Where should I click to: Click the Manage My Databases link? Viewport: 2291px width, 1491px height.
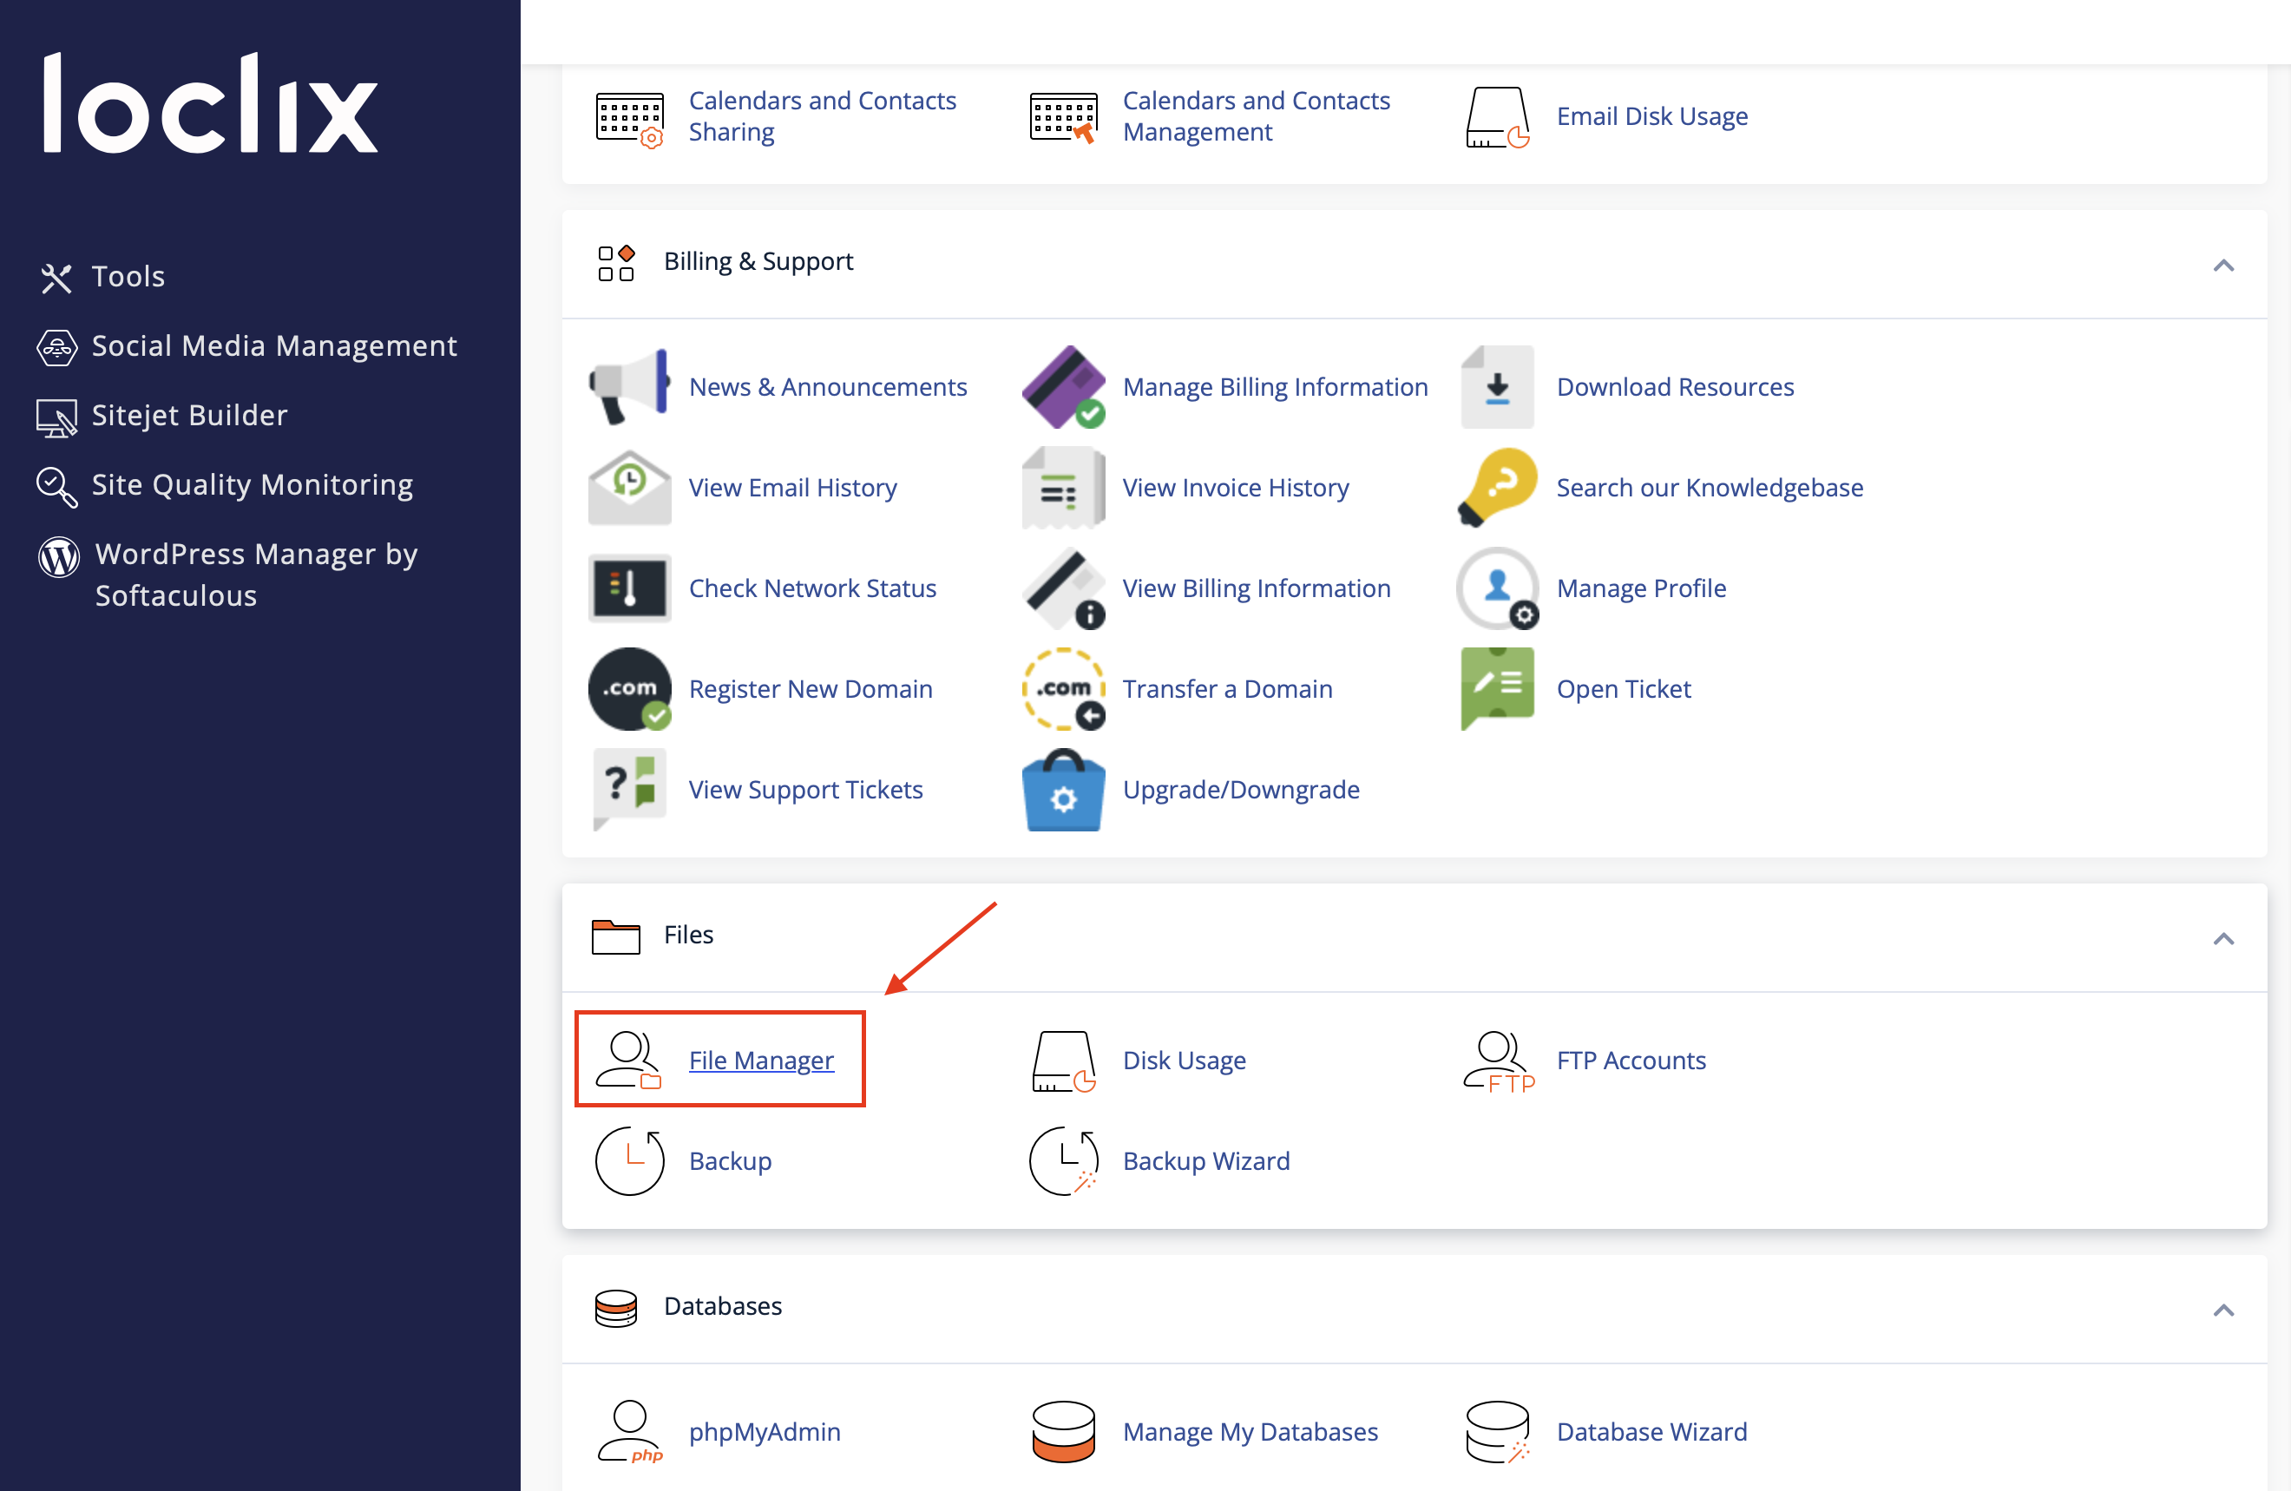pyautogui.click(x=1251, y=1431)
